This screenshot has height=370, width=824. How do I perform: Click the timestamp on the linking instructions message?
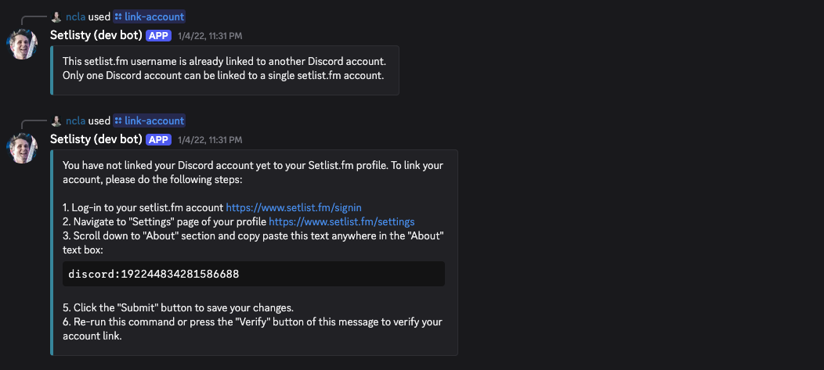click(x=210, y=140)
